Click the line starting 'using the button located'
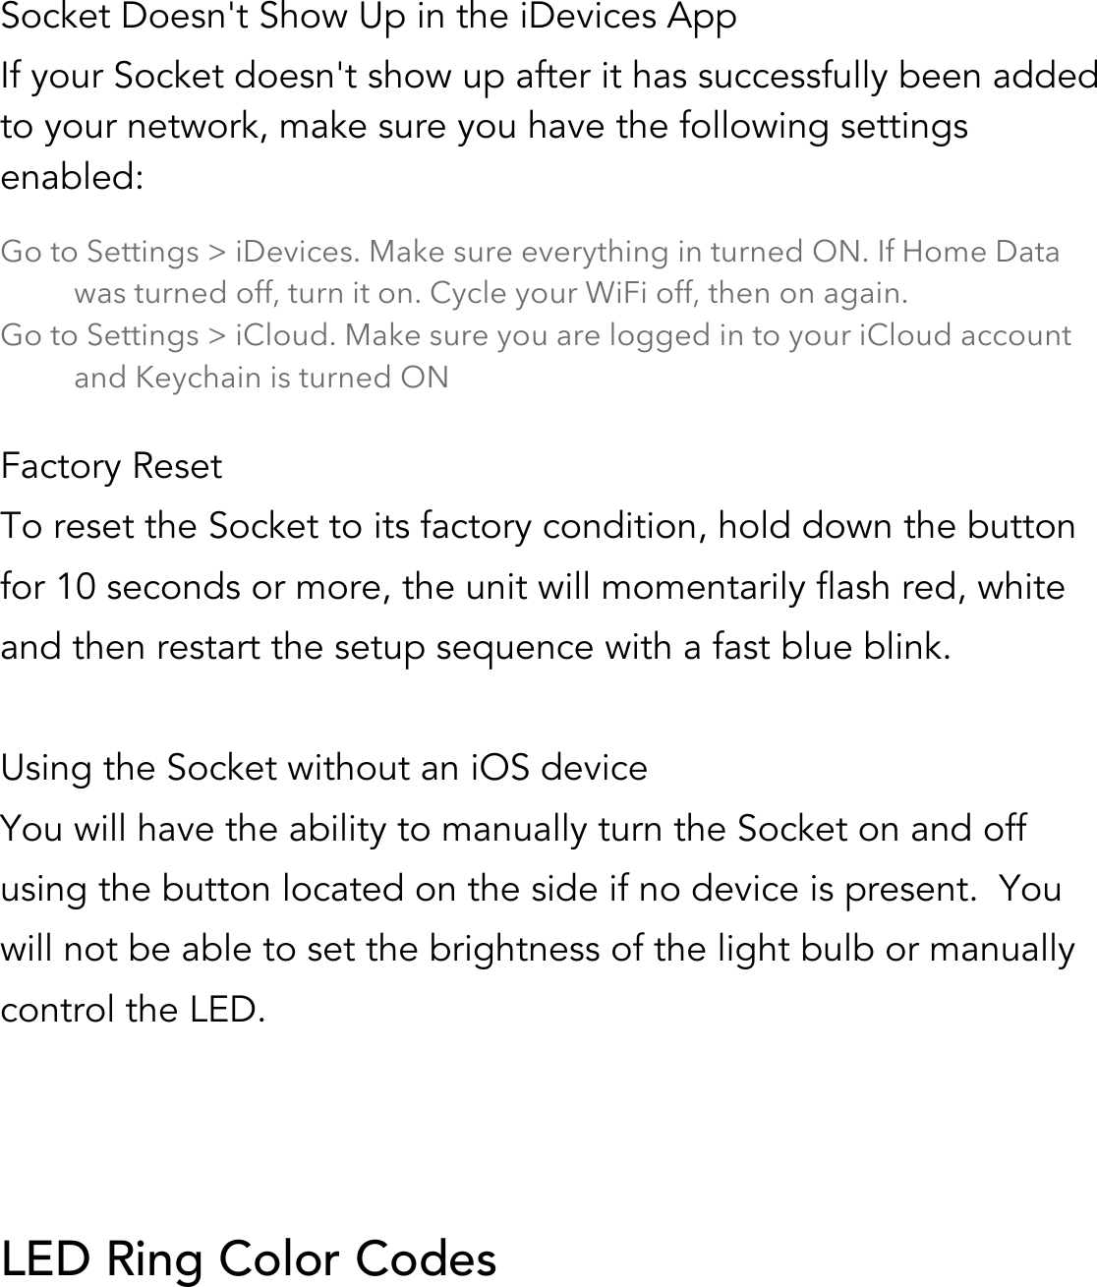This screenshot has height=1287, width=1097. (531, 889)
